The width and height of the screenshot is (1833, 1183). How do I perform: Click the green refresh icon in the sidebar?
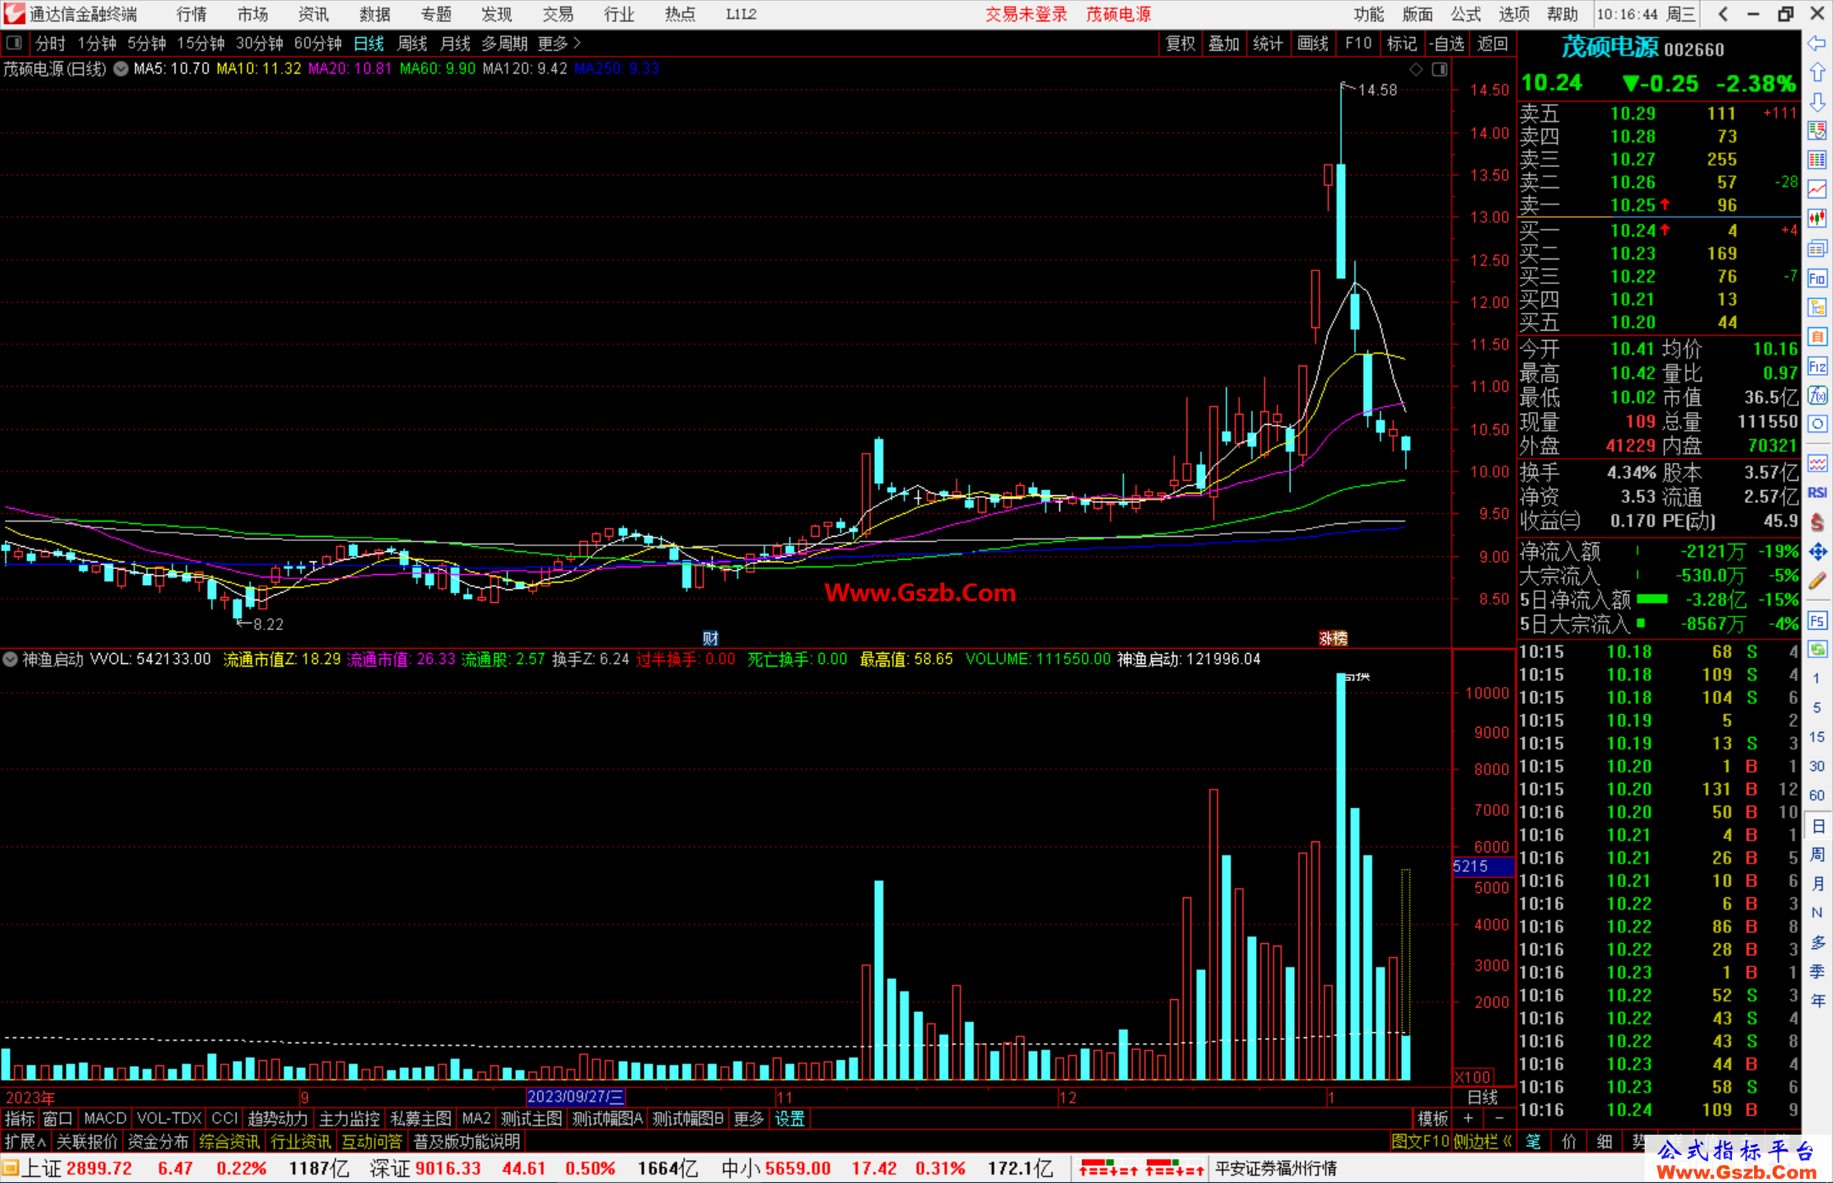coord(1817,650)
